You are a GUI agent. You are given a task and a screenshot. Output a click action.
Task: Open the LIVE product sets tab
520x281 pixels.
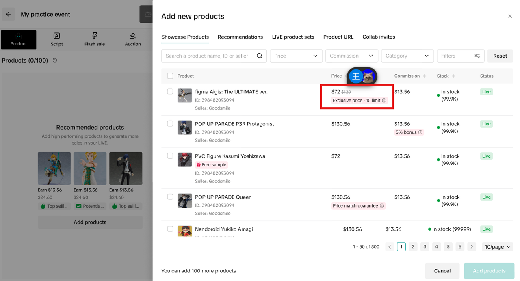click(x=293, y=37)
